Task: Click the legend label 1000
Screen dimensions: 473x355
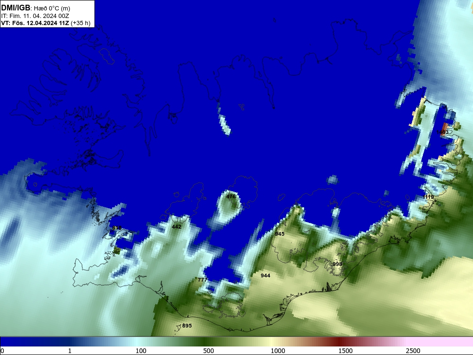Action: click(x=278, y=351)
